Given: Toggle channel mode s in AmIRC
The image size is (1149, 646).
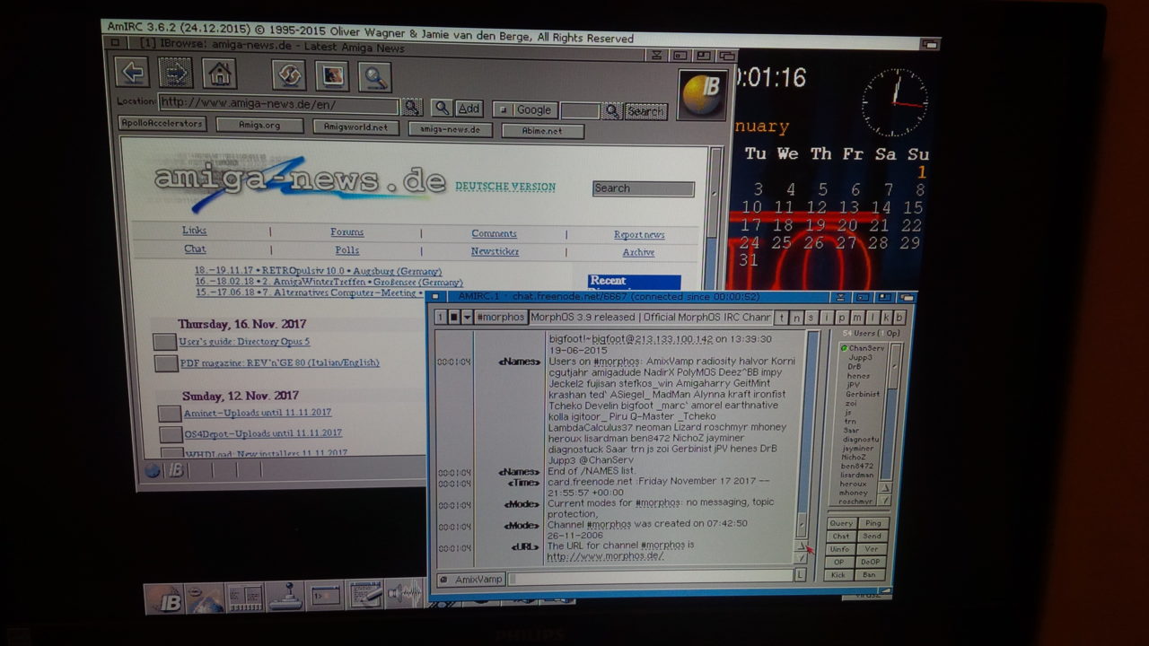Looking at the screenshot, I should tap(811, 318).
